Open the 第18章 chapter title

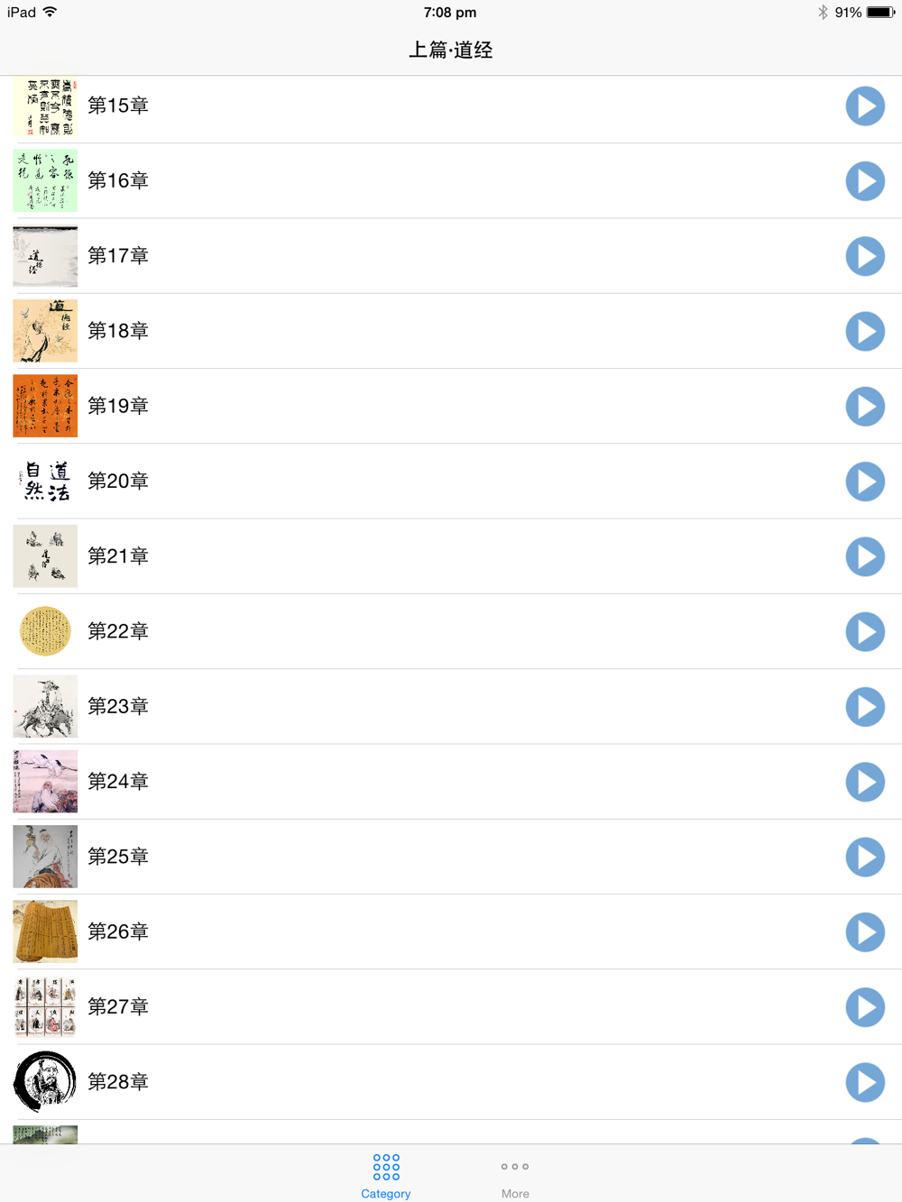pyautogui.click(x=118, y=331)
